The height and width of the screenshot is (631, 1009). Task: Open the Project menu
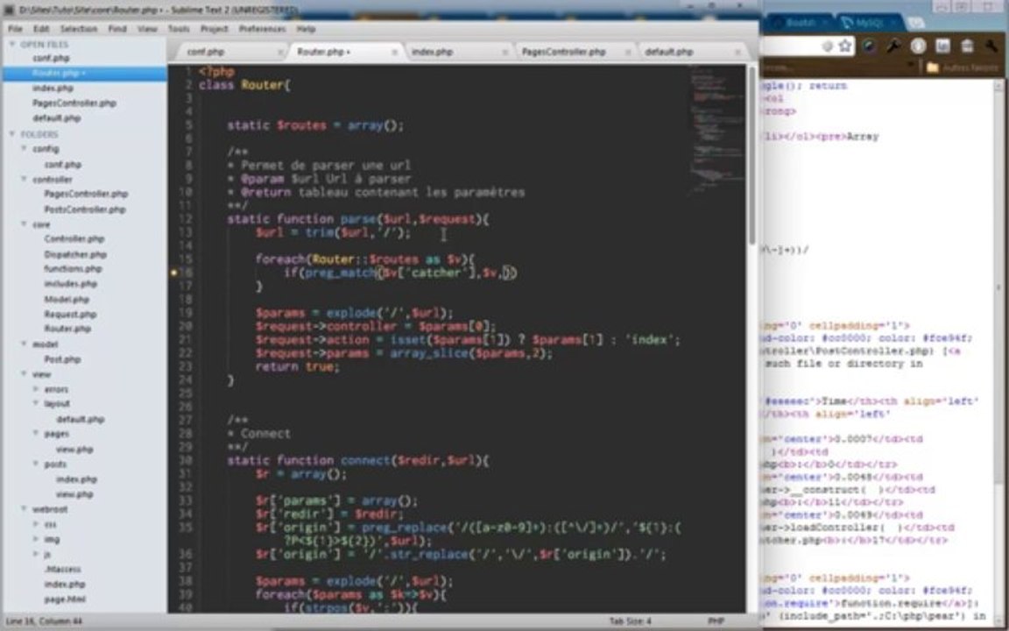tap(215, 29)
